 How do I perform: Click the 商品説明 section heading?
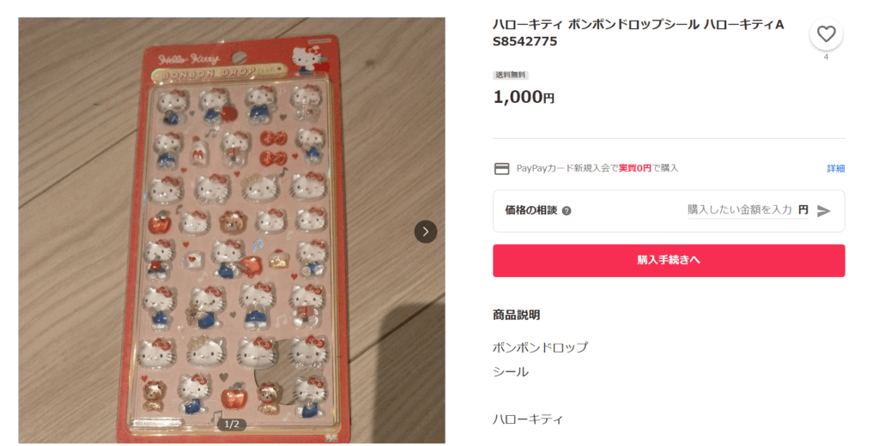[516, 315]
